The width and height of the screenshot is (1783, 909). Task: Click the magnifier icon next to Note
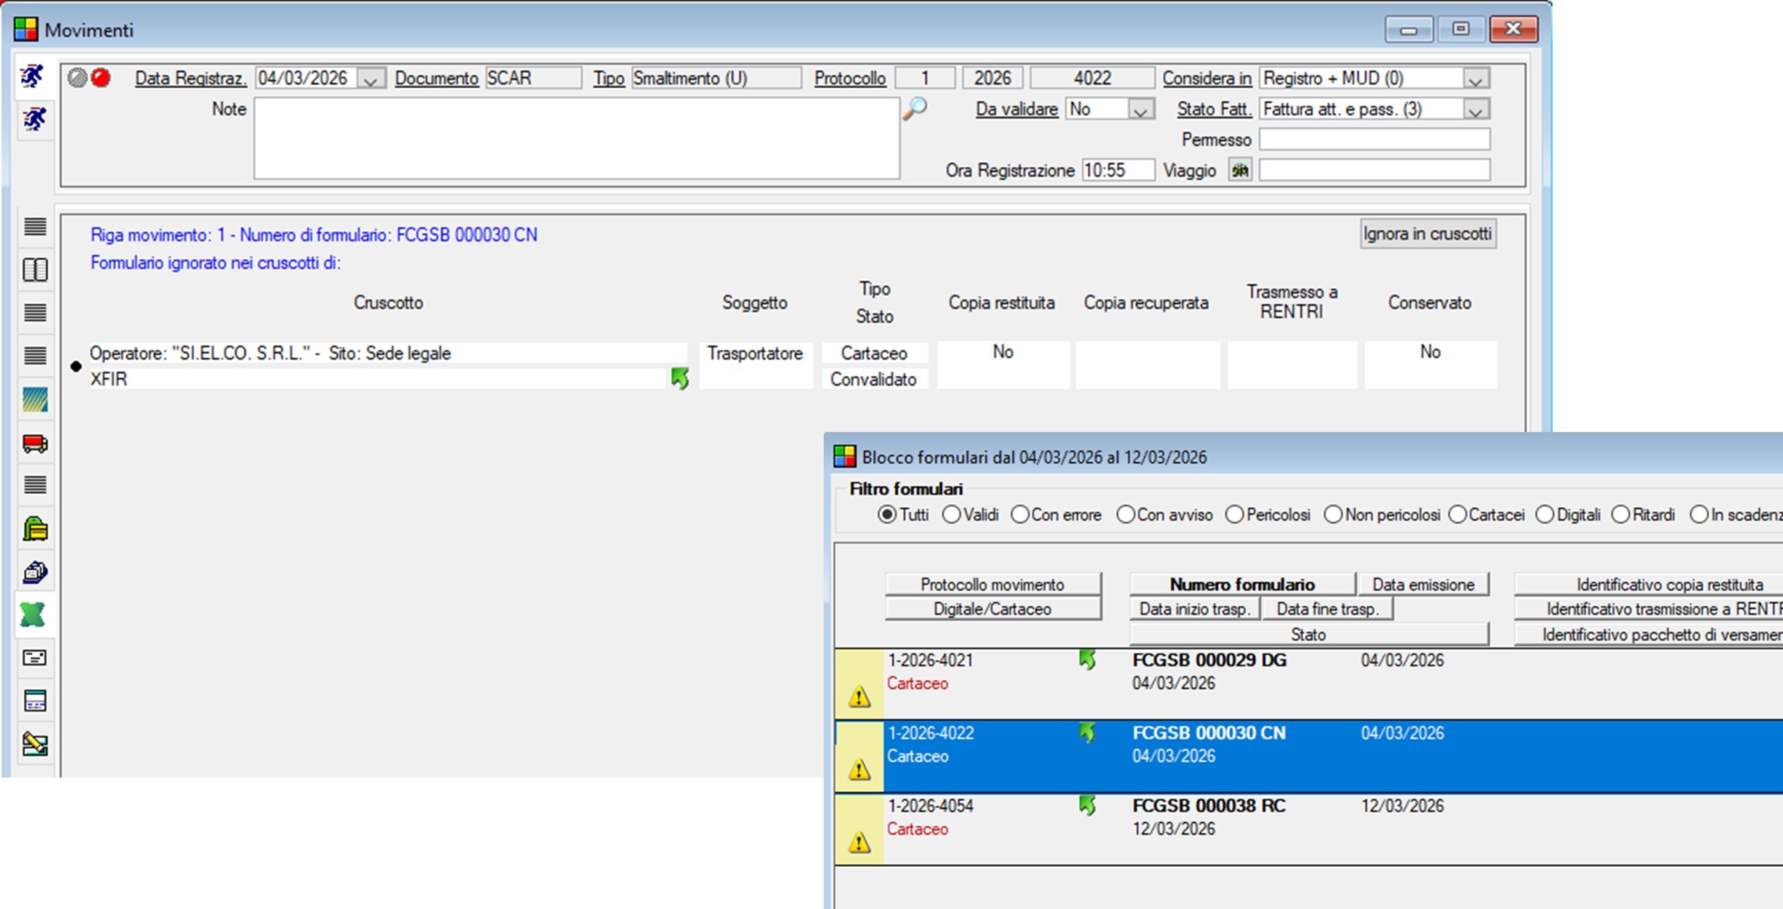[915, 109]
